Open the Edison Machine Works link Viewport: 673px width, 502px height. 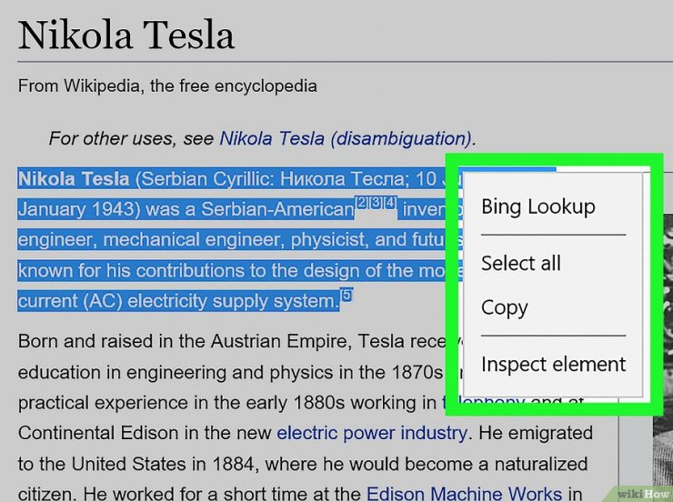(464, 494)
